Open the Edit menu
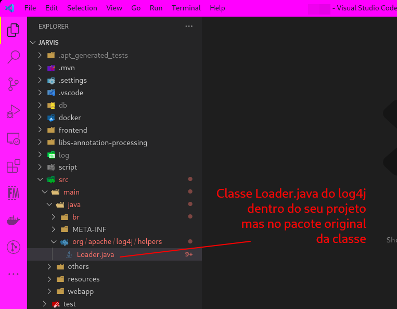 click(52, 8)
